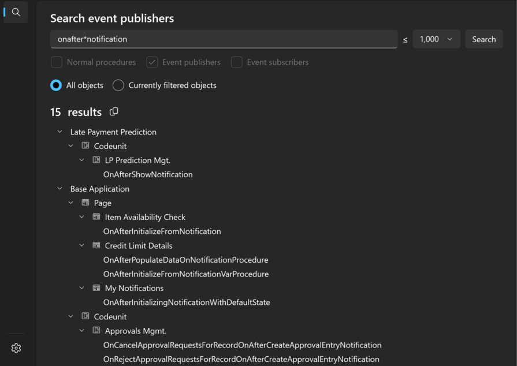Collapse Codeunit under Late Payment Prediction
Image resolution: width=517 pixels, height=366 pixels.
70,145
